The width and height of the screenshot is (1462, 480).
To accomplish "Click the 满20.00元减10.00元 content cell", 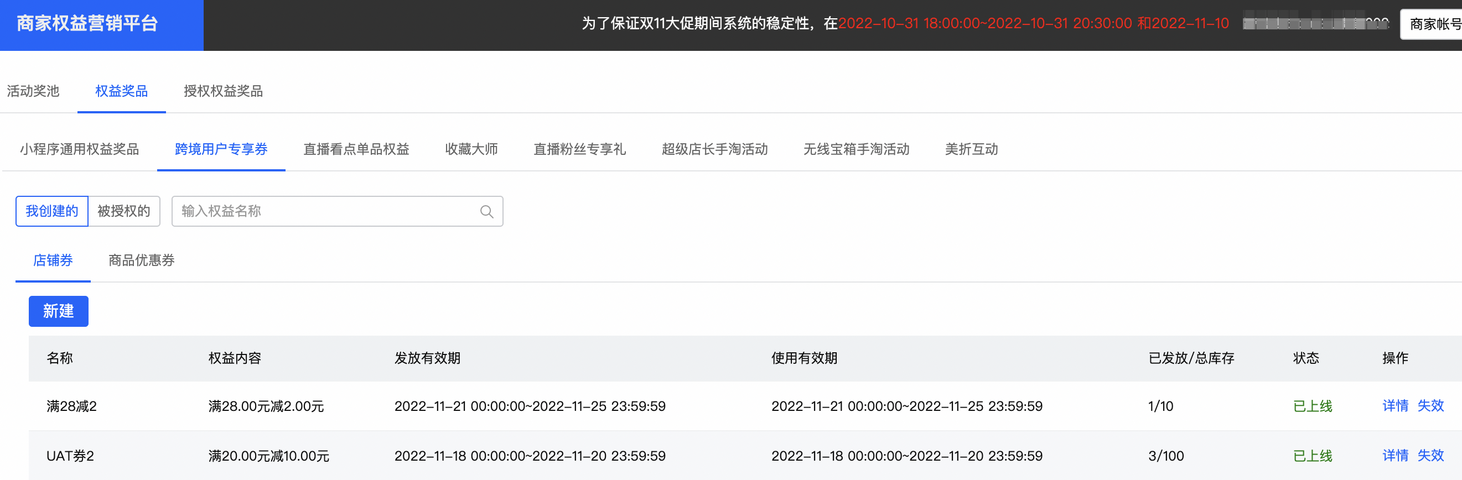I will pos(269,456).
